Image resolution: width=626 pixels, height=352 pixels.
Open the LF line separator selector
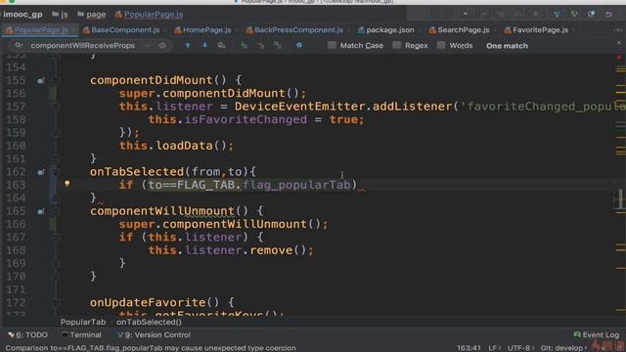pos(494,348)
